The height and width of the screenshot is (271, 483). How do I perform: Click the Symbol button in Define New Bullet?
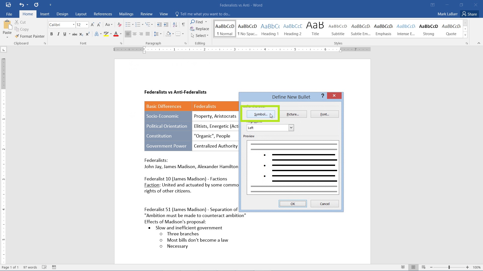tap(260, 114)
